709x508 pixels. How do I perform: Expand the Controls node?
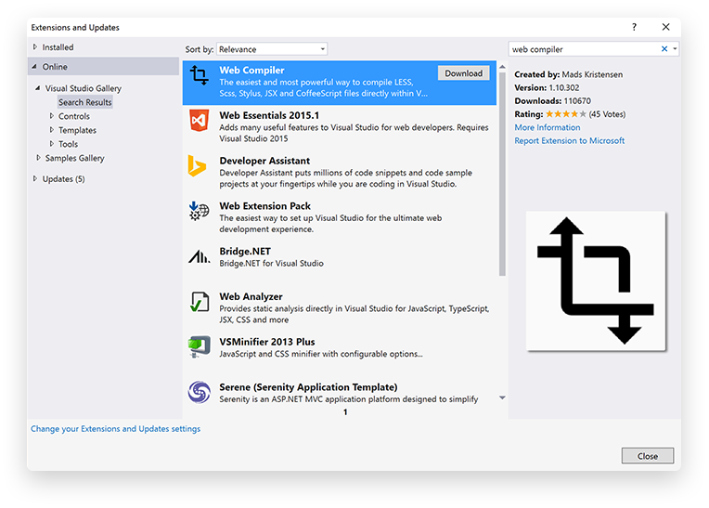point(52,116)
